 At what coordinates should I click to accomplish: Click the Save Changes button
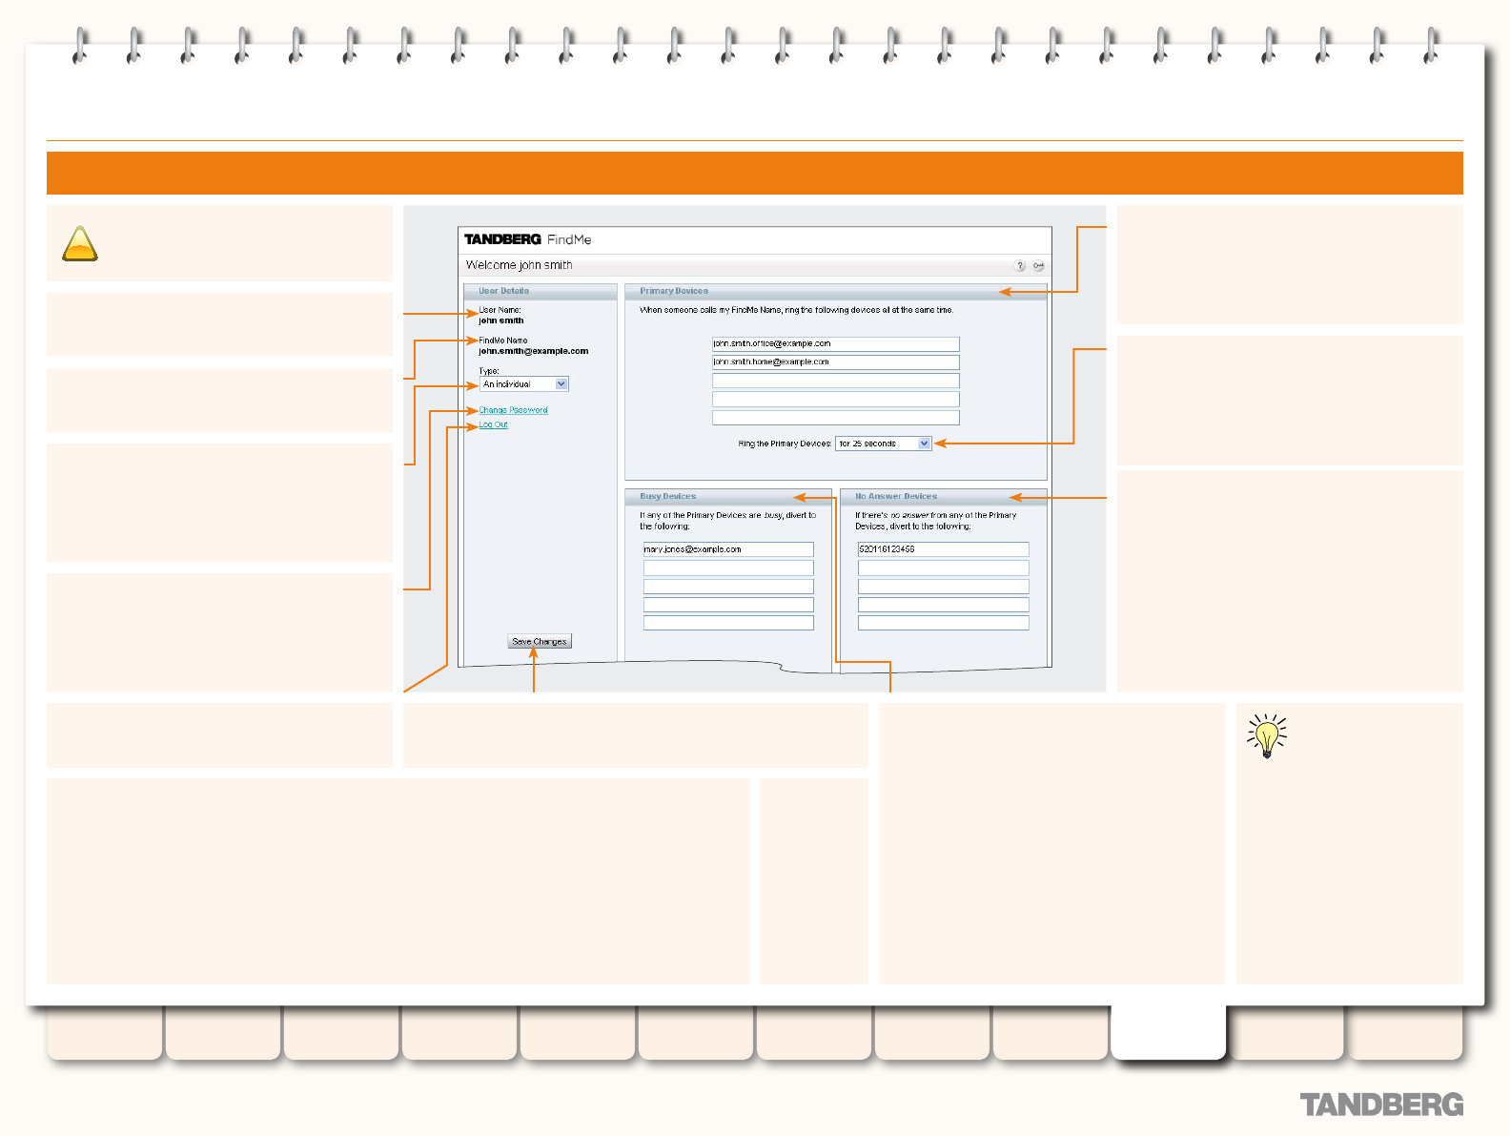(x=540, y=642)
